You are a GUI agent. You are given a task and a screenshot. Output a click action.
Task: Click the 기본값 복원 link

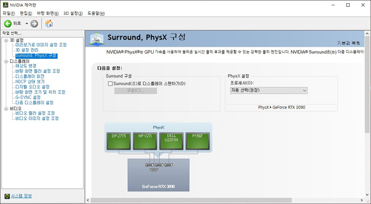349,43
